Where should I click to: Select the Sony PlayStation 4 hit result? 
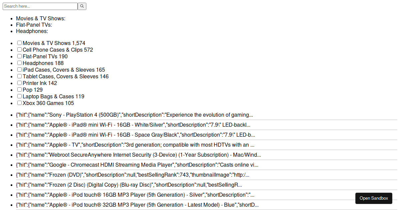[207, 115]
